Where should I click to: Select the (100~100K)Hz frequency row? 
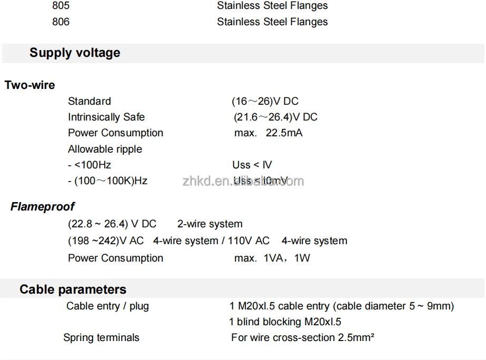point(107,181)
